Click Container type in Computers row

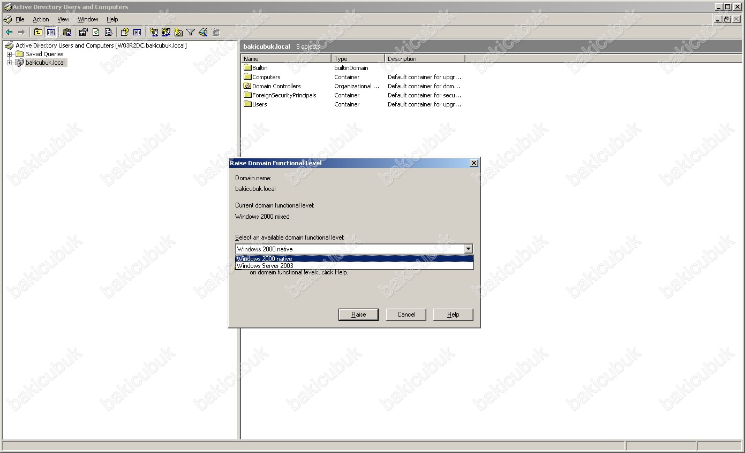[x=347, y=77]
